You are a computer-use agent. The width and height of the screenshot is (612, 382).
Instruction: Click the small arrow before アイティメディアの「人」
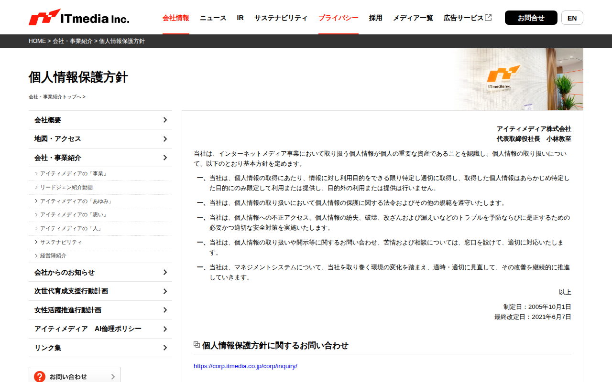click(36, 228)
